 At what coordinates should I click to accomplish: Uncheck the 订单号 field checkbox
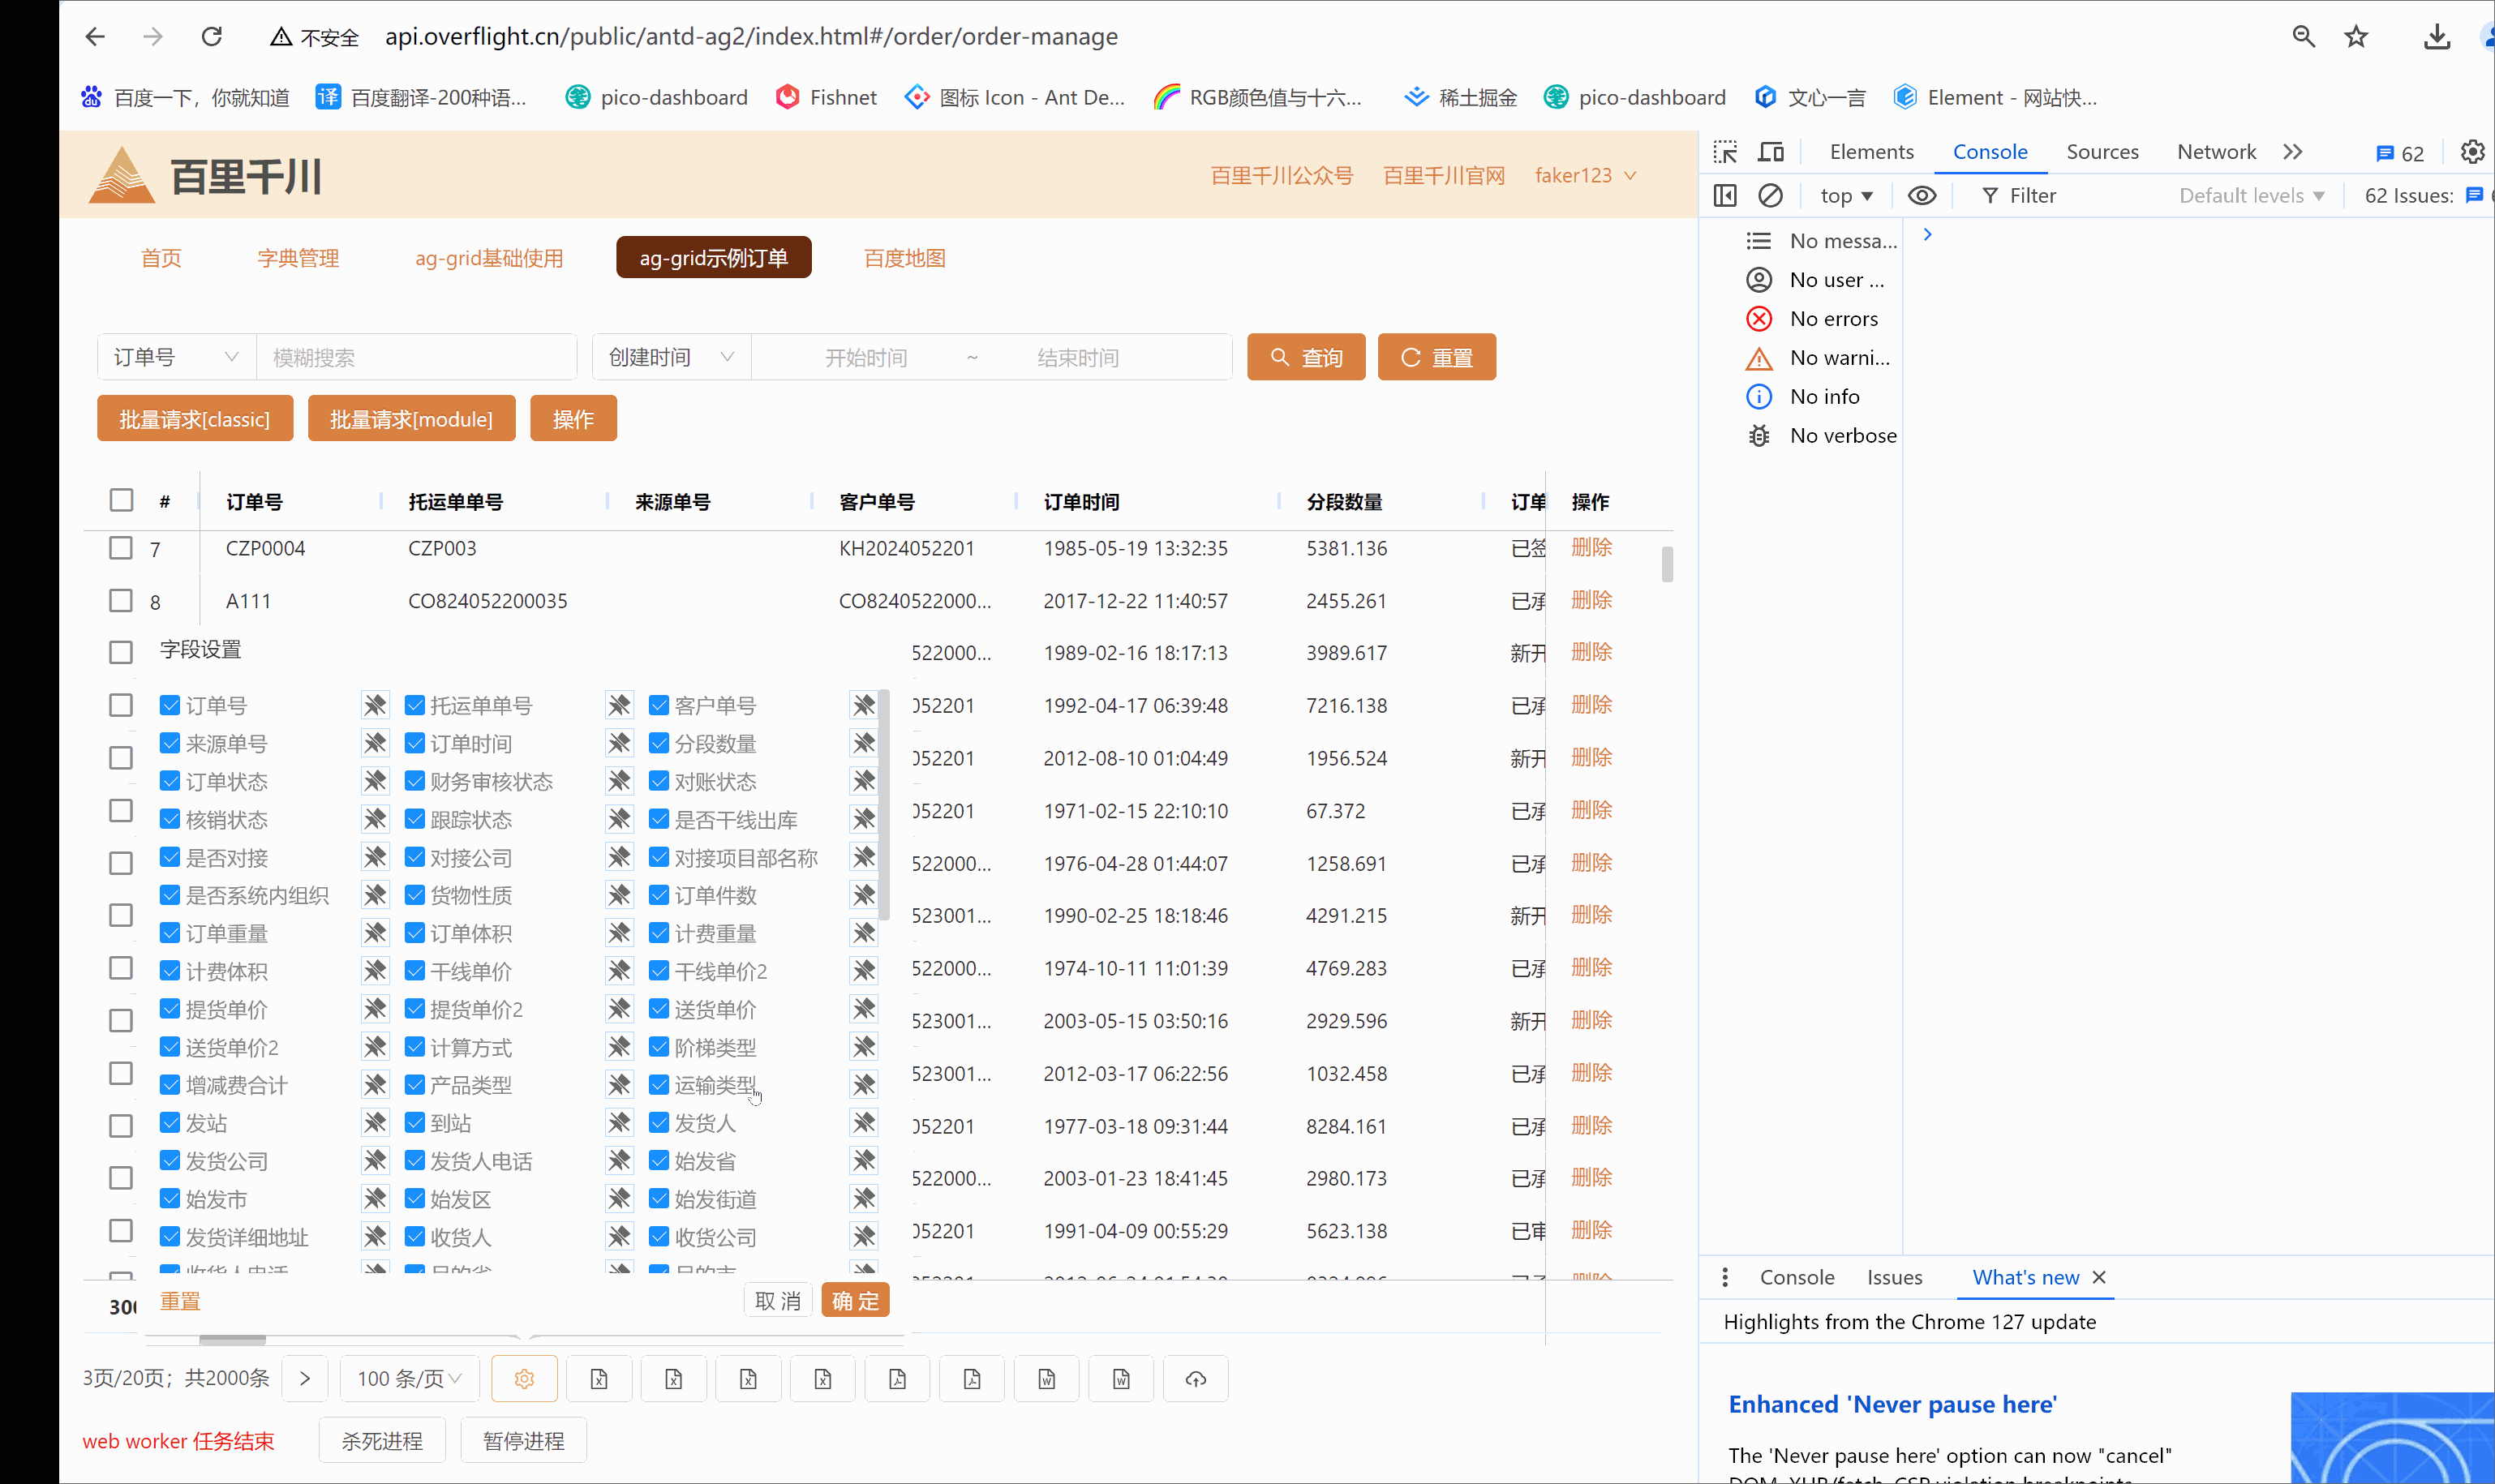[170, 705]
